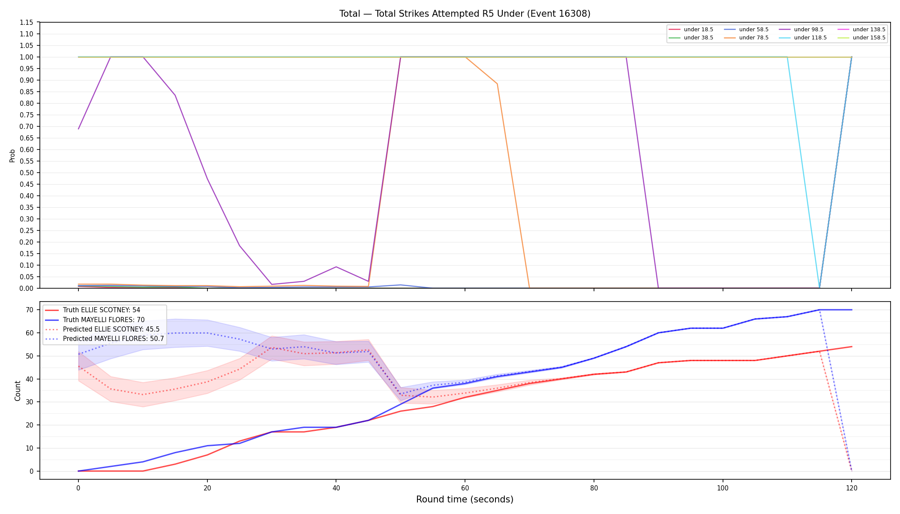Click the 'Prob' y-axis label

coord(12,155)
